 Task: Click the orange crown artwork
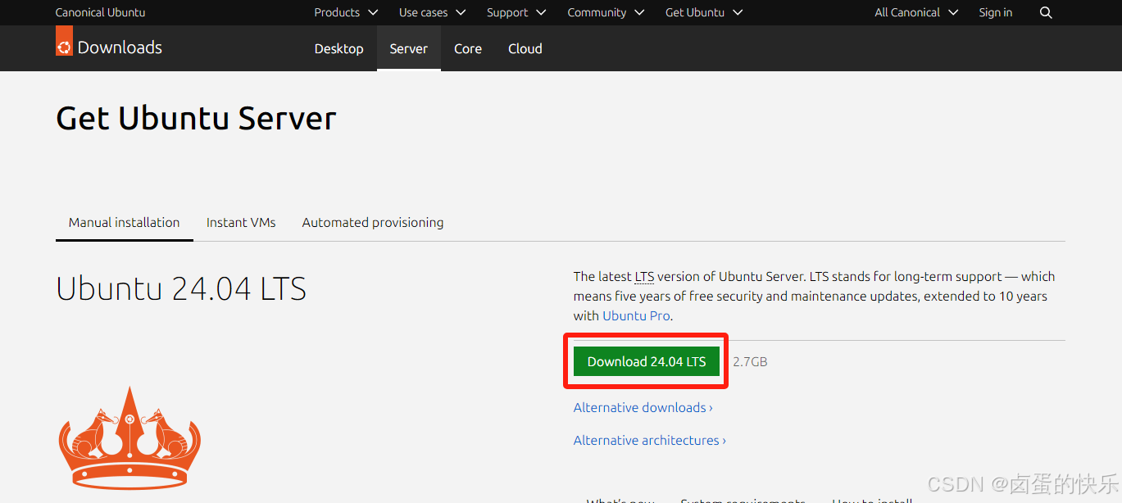pyautogui.click(x=129, y=437)
